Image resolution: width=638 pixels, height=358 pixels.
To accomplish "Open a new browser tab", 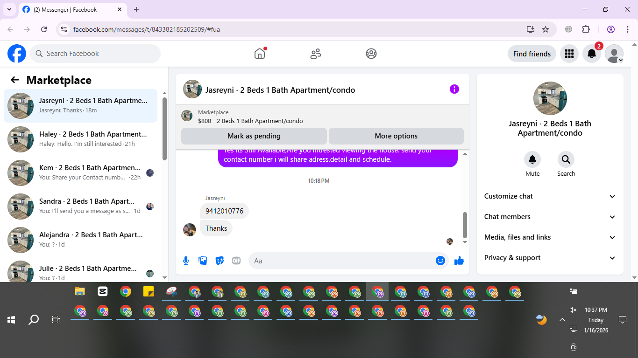I will tap(136, 9).
